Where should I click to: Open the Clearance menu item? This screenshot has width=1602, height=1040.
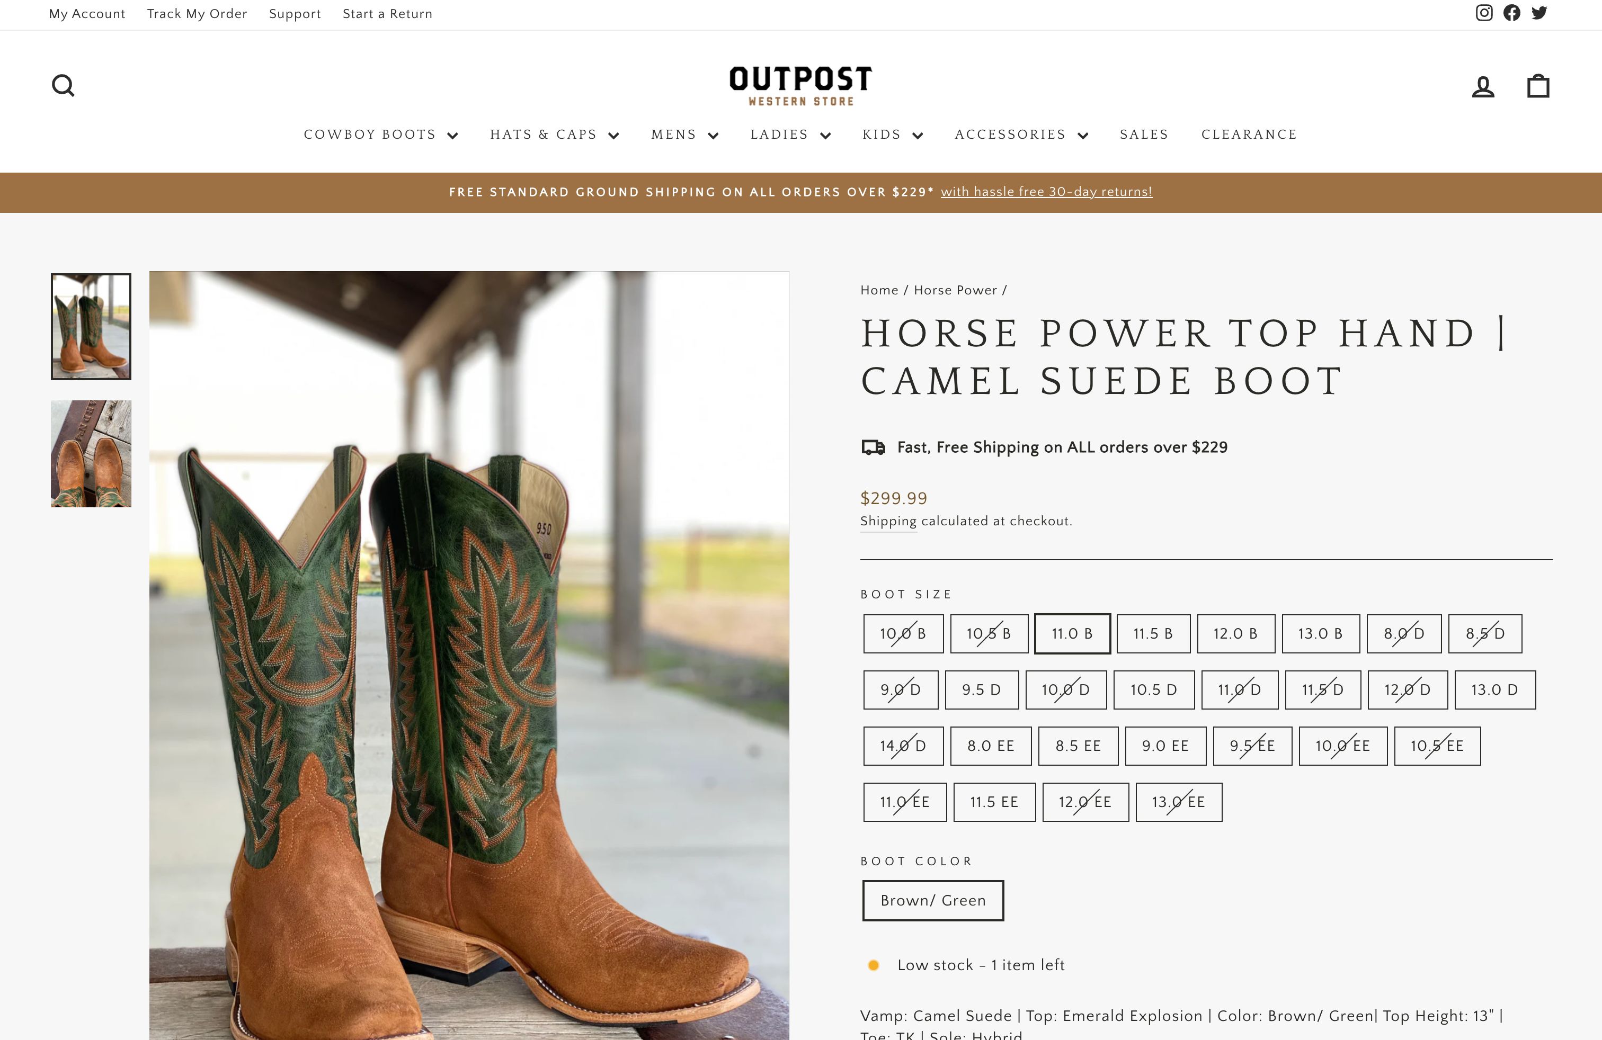(x=1249, y=135)
